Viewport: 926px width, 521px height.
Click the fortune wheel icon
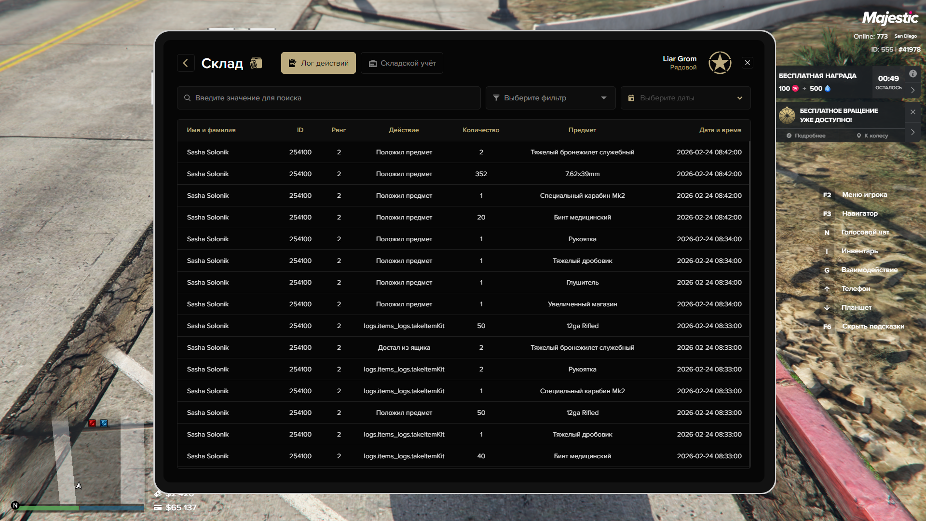click(787, 115)
